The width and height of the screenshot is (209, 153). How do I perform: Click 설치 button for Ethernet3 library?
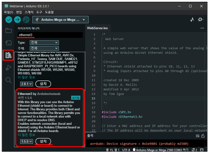[x=43, y=141]
